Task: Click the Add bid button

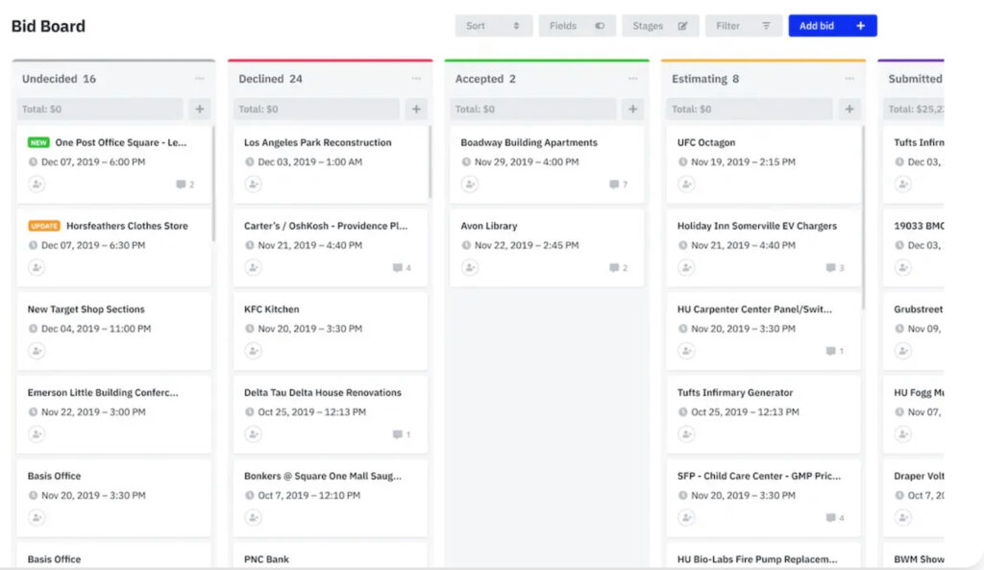Action: tap(832, 26)
